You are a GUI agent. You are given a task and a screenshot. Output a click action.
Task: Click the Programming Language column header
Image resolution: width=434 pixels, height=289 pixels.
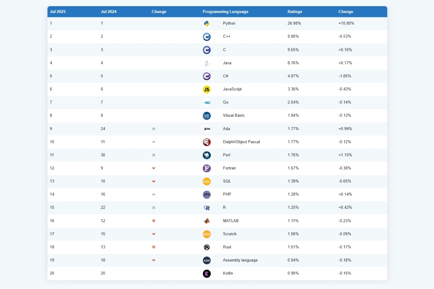(x=225, y=12)
